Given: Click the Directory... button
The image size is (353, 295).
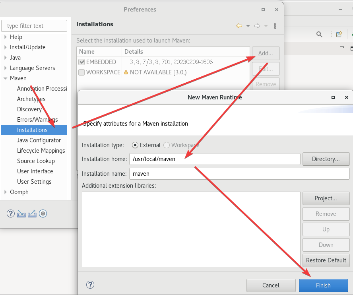Looking at the screenshot, I should pos(326,159).
